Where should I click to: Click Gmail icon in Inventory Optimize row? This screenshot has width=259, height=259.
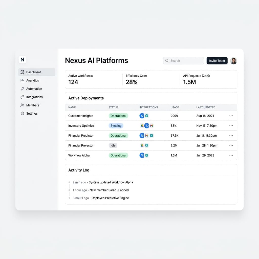pyautogui.click(x=151, y=126)
